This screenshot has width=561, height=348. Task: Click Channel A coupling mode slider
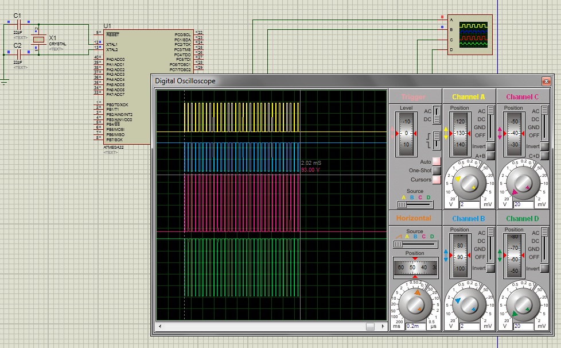point(491,123)
